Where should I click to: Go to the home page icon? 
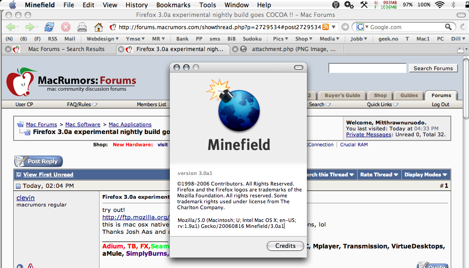tap(98, 27)
